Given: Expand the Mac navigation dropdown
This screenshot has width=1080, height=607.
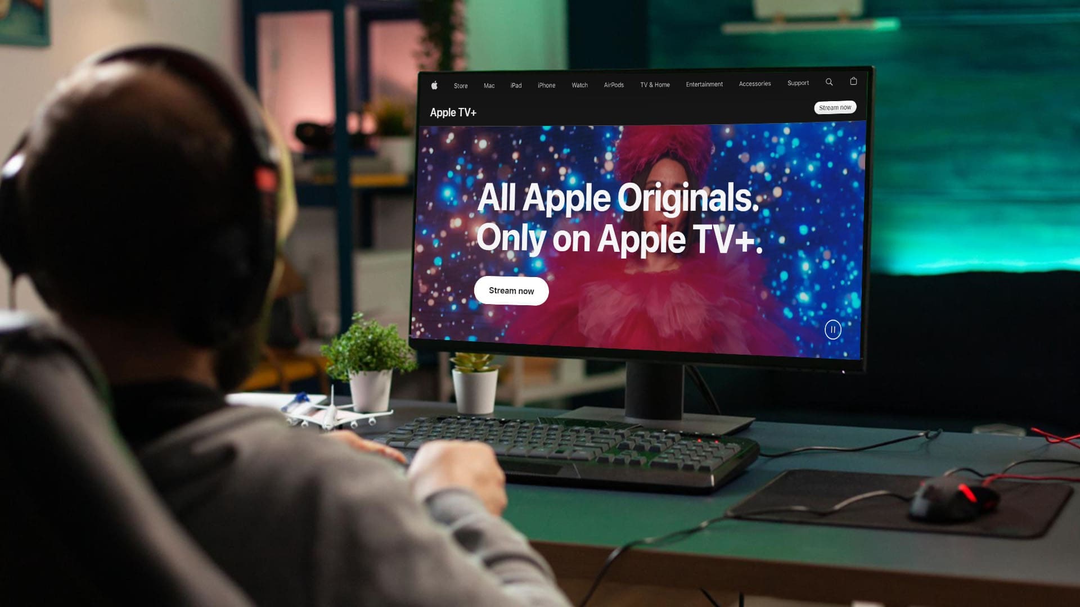Looking at the screenshot, I should [x=489, y=85].
